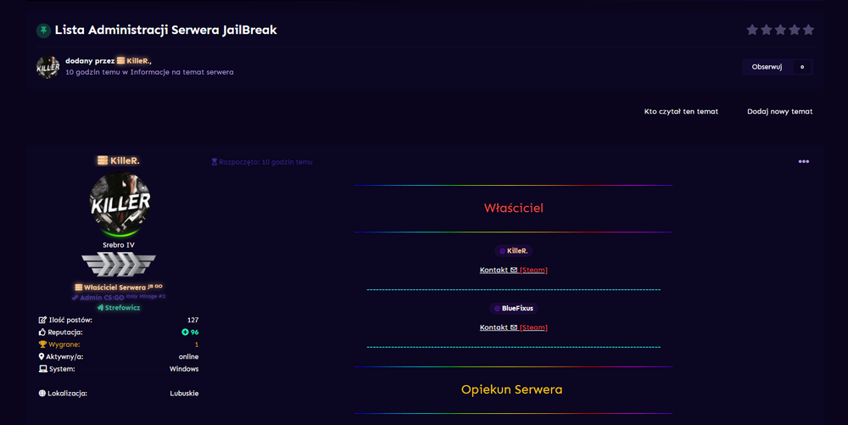The image size is (848, 425).
Task: Click the 'online' activity status text
Action: click(189, 357)
